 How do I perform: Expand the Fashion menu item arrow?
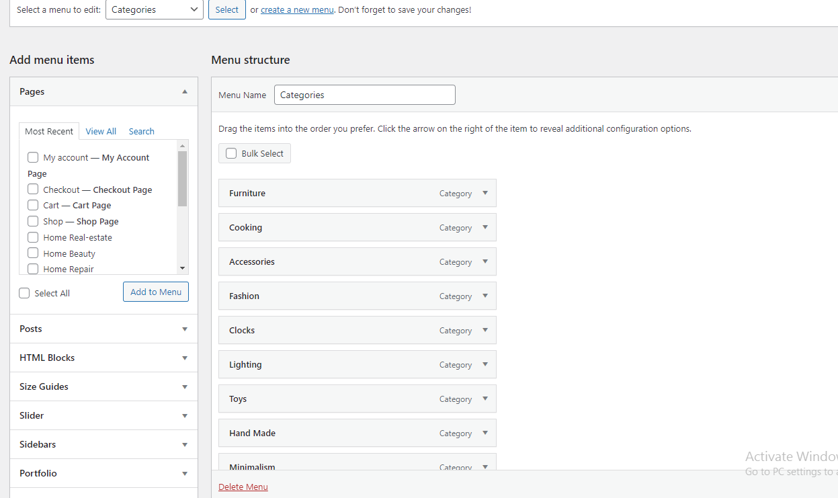(x=485, y=296)
